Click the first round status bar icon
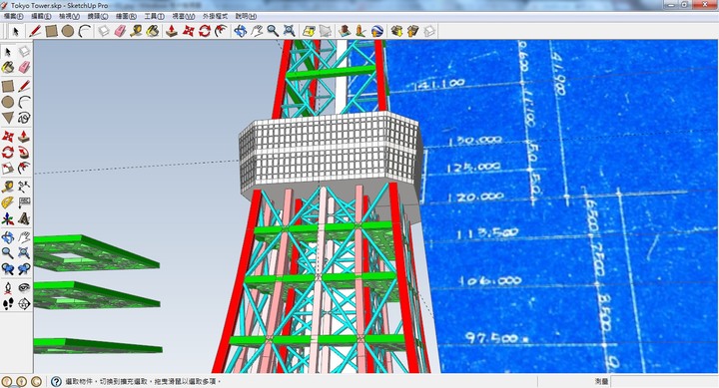 click(6, 382)
